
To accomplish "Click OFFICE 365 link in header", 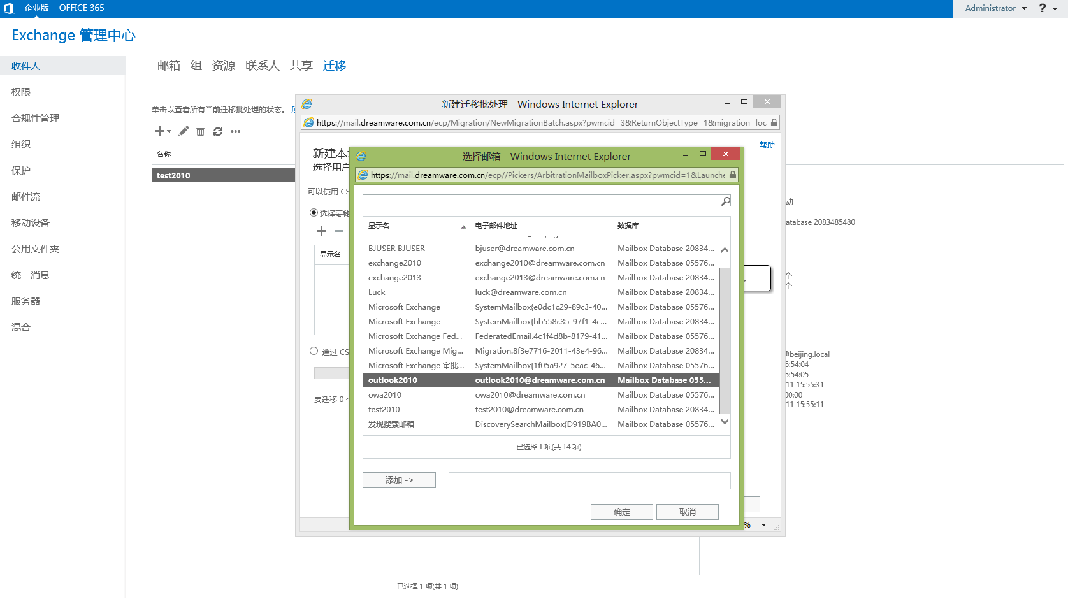I will click(82, 8).
